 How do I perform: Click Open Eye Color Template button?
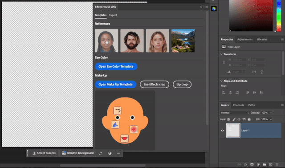(x=116, y=66)
